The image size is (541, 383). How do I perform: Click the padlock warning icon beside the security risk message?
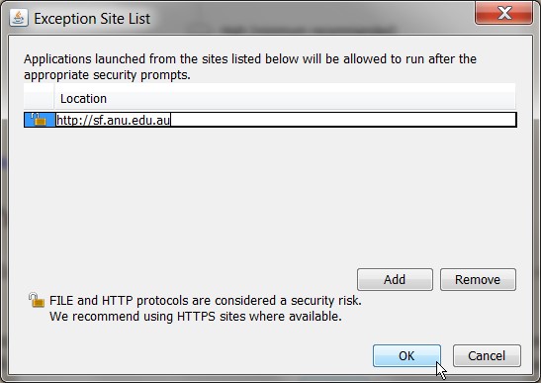pyautogui.click(x=37, y=300)
